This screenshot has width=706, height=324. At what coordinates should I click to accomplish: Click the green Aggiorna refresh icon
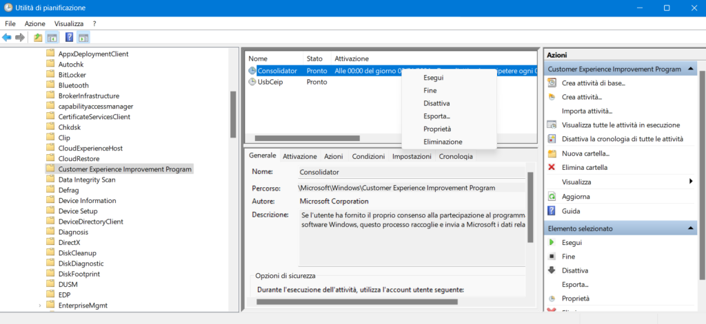click(552, 197)
